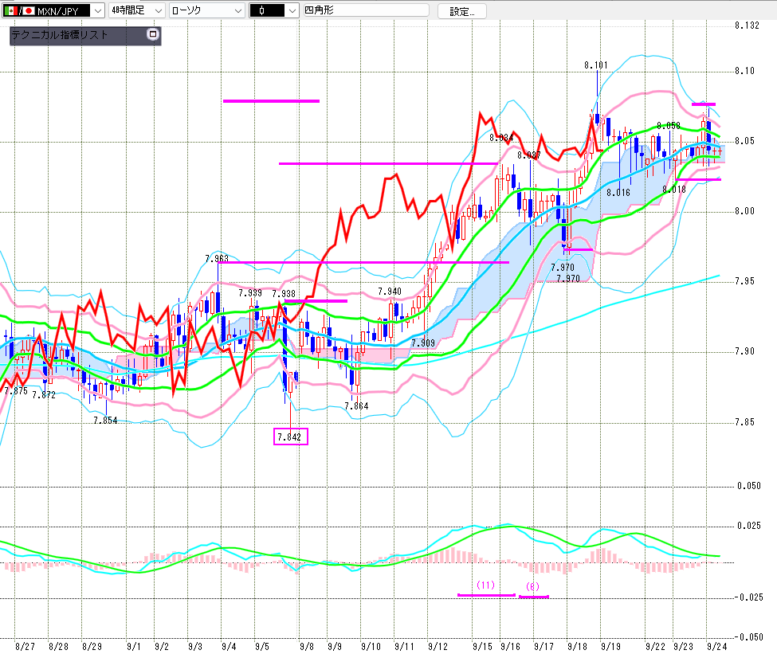This screenshot has width=777, height=654.
Task: Open the candle color dropdown arrow
Action: [x=292, y=11]
